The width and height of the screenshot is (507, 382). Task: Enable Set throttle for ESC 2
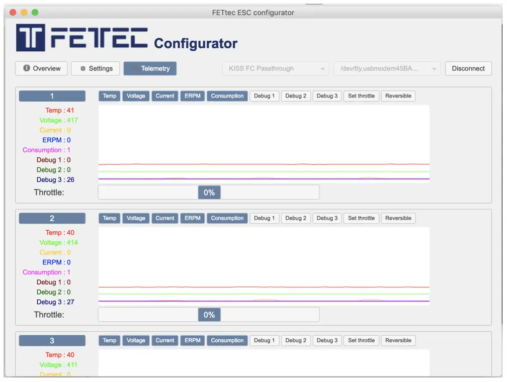[x=361, y=218]
